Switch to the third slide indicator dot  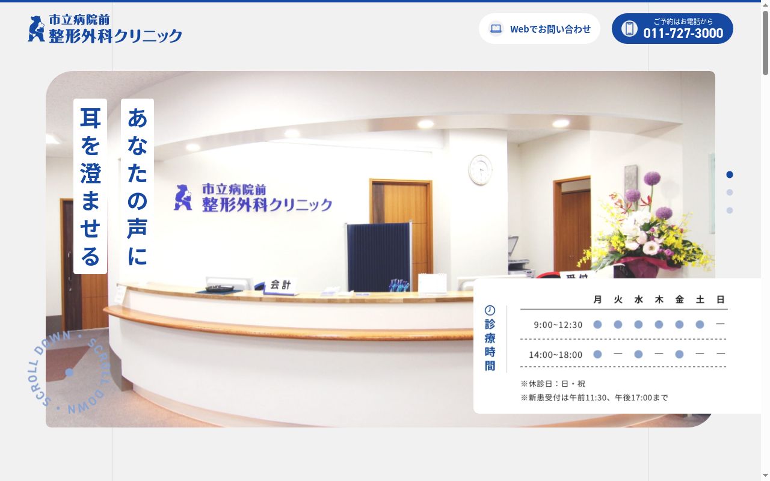pyautogui.click(x=730, y=210)
